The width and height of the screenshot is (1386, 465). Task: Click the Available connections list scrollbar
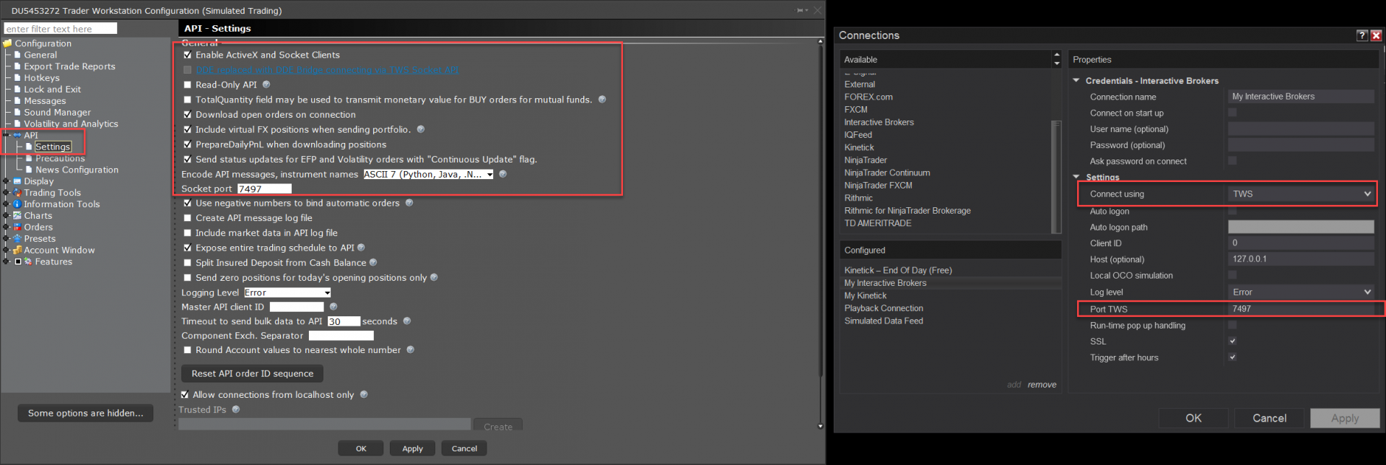(1057, 177)
